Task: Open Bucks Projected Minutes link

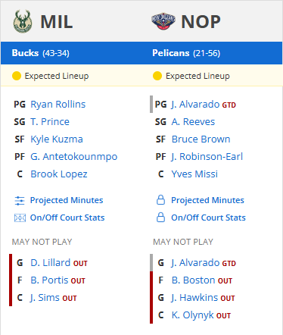Action: [67, 200]
